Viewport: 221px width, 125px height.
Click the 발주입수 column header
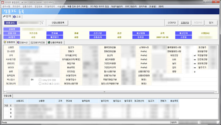click(117, 101)
